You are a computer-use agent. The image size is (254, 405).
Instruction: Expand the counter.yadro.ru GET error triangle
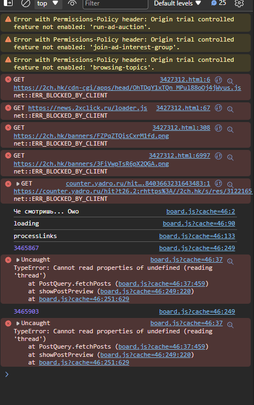coord(18,184)
